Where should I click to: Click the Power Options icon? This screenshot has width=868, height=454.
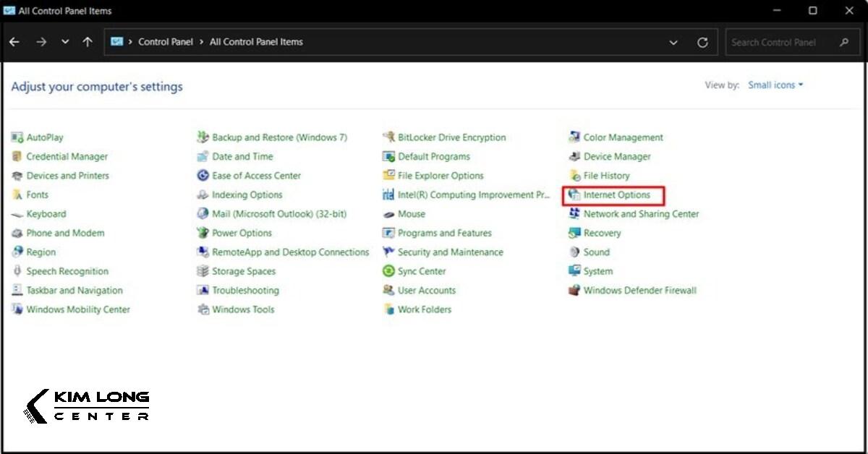pyautogui.click(x=203, y=234)
